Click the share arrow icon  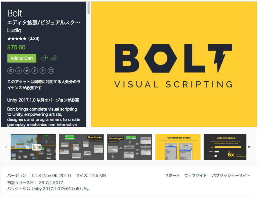point(19,71)
